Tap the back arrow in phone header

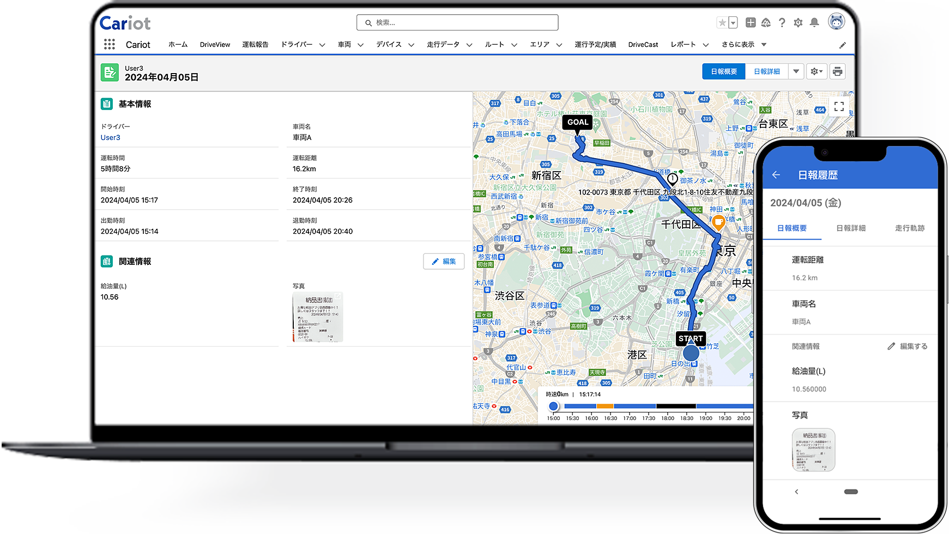pyautogui.click(x=776, y=175)
